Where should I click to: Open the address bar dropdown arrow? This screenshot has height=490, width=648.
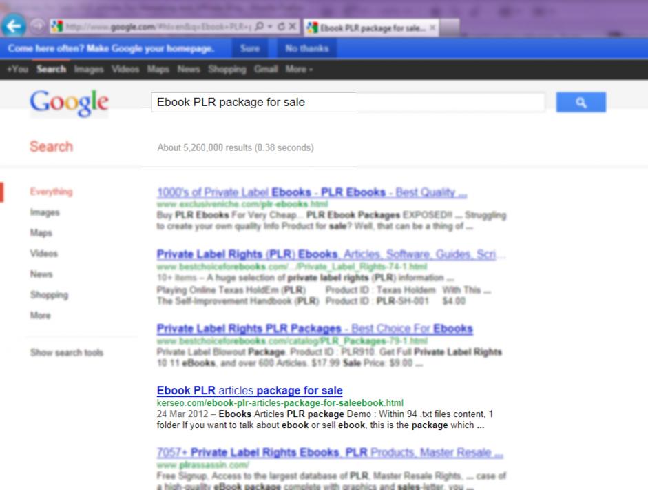[270, 27]
